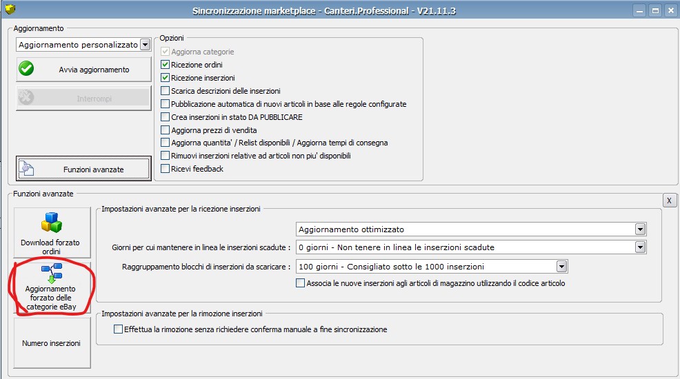Open Aggiornamento personalizzato dropdown
This screenshot has width=680, height=379.
(x=146, y=45)
